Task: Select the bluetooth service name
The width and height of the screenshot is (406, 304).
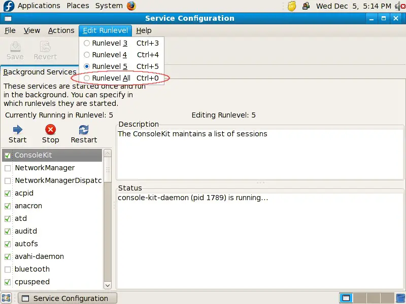Action: 32,269
